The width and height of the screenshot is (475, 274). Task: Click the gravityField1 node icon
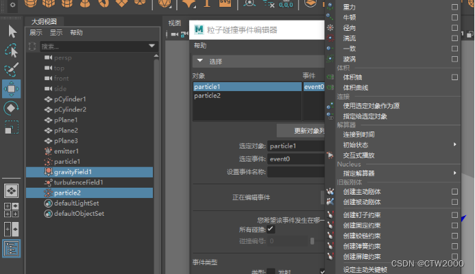coord(48,172)
